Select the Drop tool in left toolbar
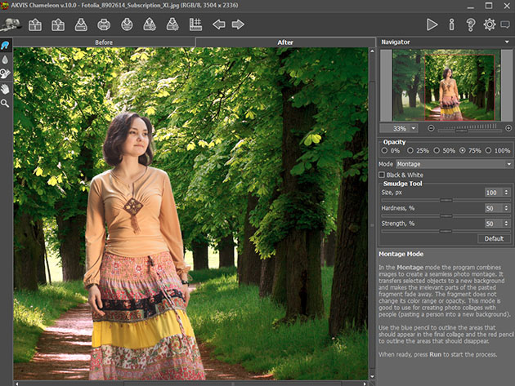The image size is (515, 386). (x=6, y=60)
